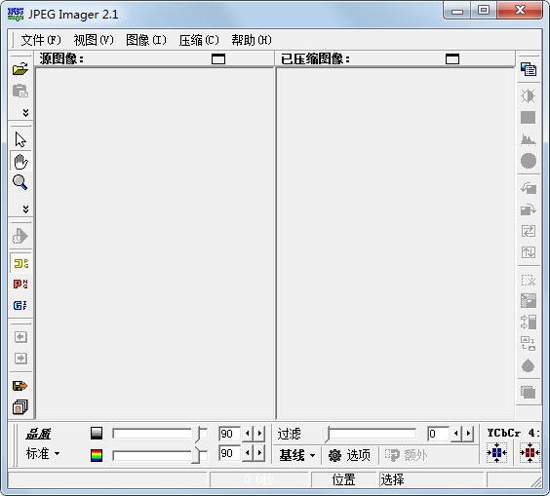Screen dimensions: 550x496
Task: Open the 文件(F) menu
Action: [x=41, y=40]
